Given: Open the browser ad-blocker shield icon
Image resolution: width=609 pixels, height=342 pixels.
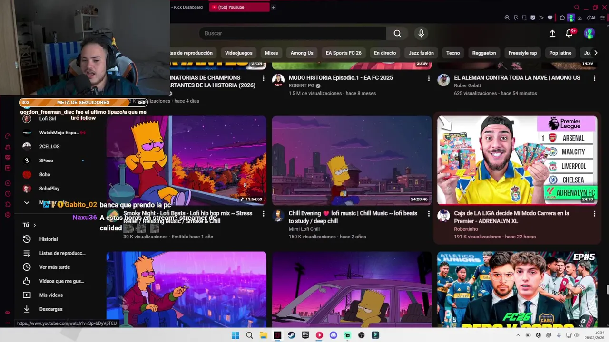Looking at the screenshot, I should (x=532, y=18).
